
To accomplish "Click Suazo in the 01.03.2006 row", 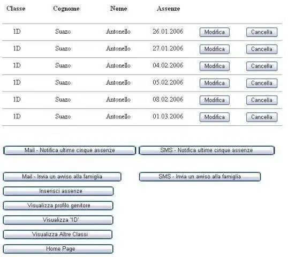I will [x=63, y=117].
